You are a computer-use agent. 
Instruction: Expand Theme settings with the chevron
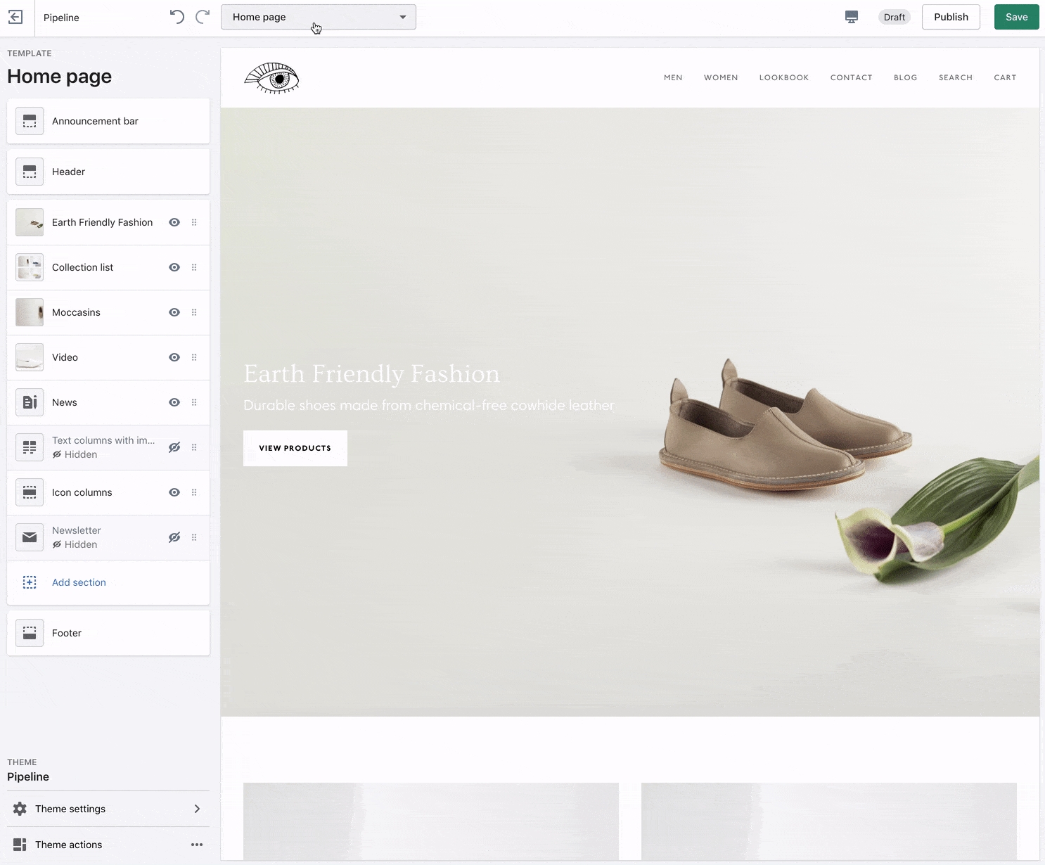[197, 809]
